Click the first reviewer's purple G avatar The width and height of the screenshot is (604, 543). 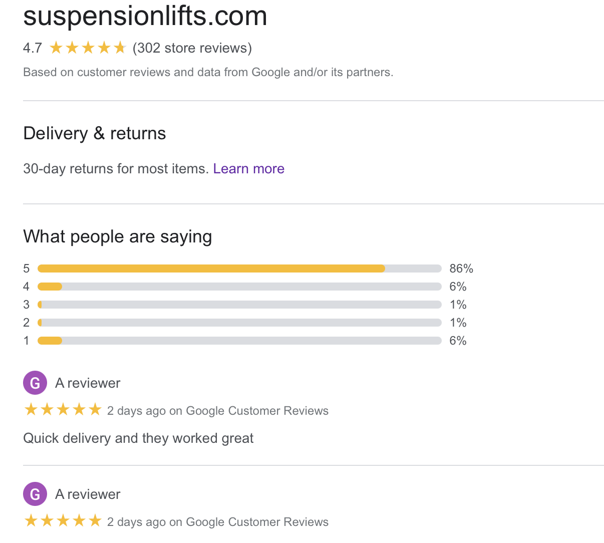tap(35, 382)
